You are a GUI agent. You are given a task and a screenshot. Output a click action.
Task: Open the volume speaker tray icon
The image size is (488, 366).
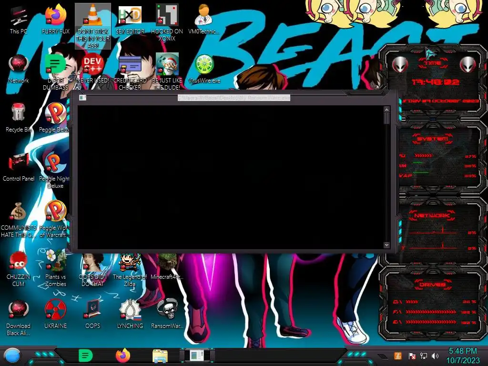(x=435, y=356)
